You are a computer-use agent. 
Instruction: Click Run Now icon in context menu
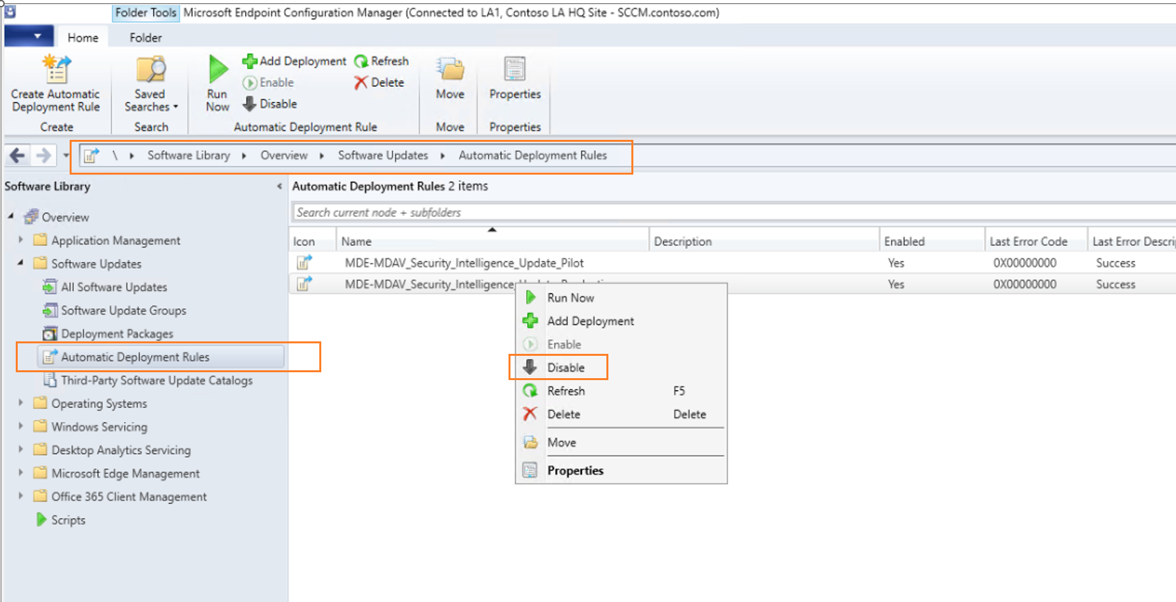coord(530,297)
